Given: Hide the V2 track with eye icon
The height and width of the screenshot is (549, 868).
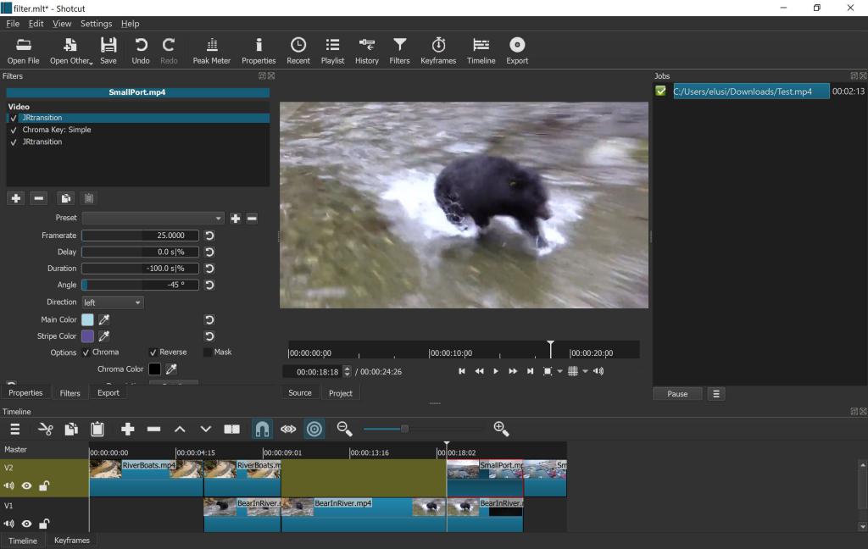Looking at the screenshot, I should point(27,486).
